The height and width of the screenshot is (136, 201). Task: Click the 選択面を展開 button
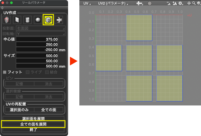[33, 118]
